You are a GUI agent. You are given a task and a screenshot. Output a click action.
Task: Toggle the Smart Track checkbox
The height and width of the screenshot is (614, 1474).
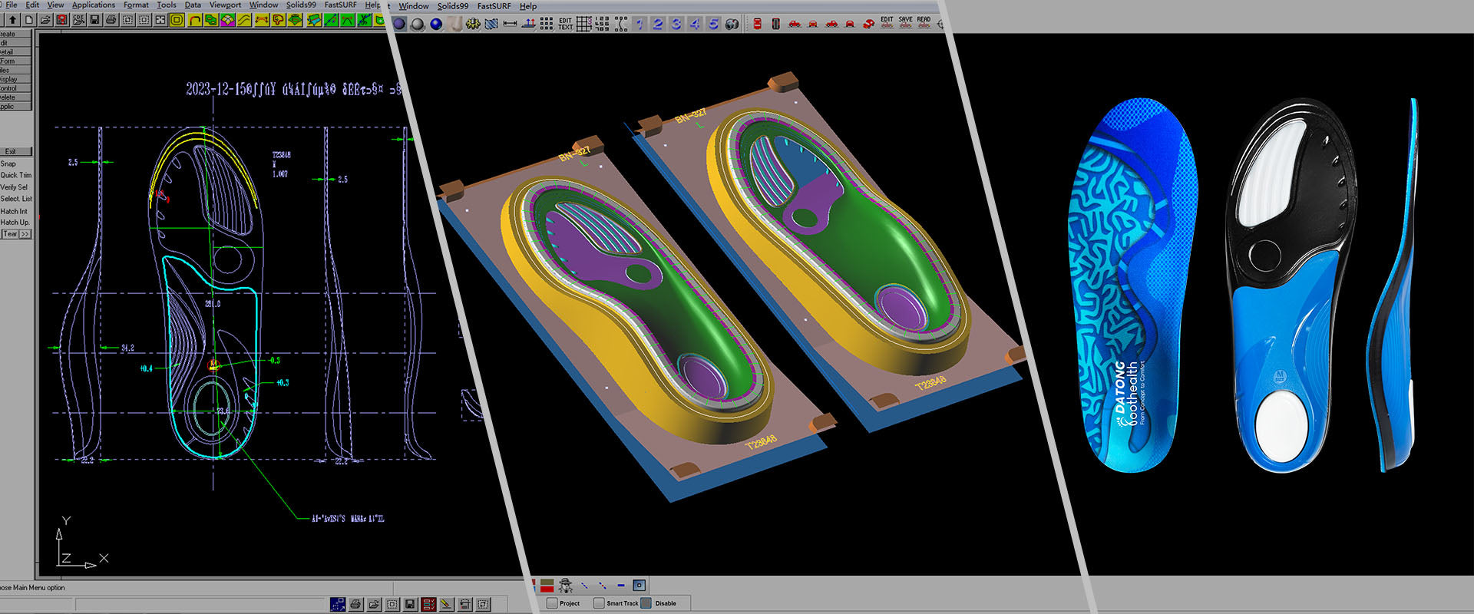coord(599,603)
